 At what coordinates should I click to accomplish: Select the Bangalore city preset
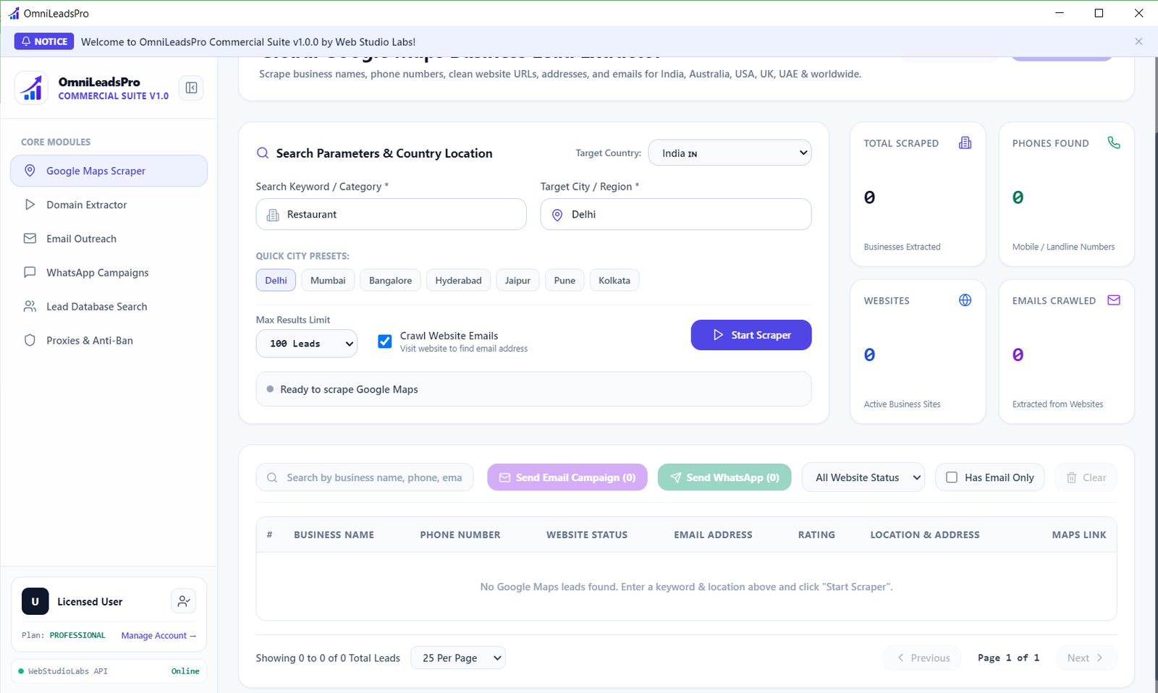click(x=390, y=280)
